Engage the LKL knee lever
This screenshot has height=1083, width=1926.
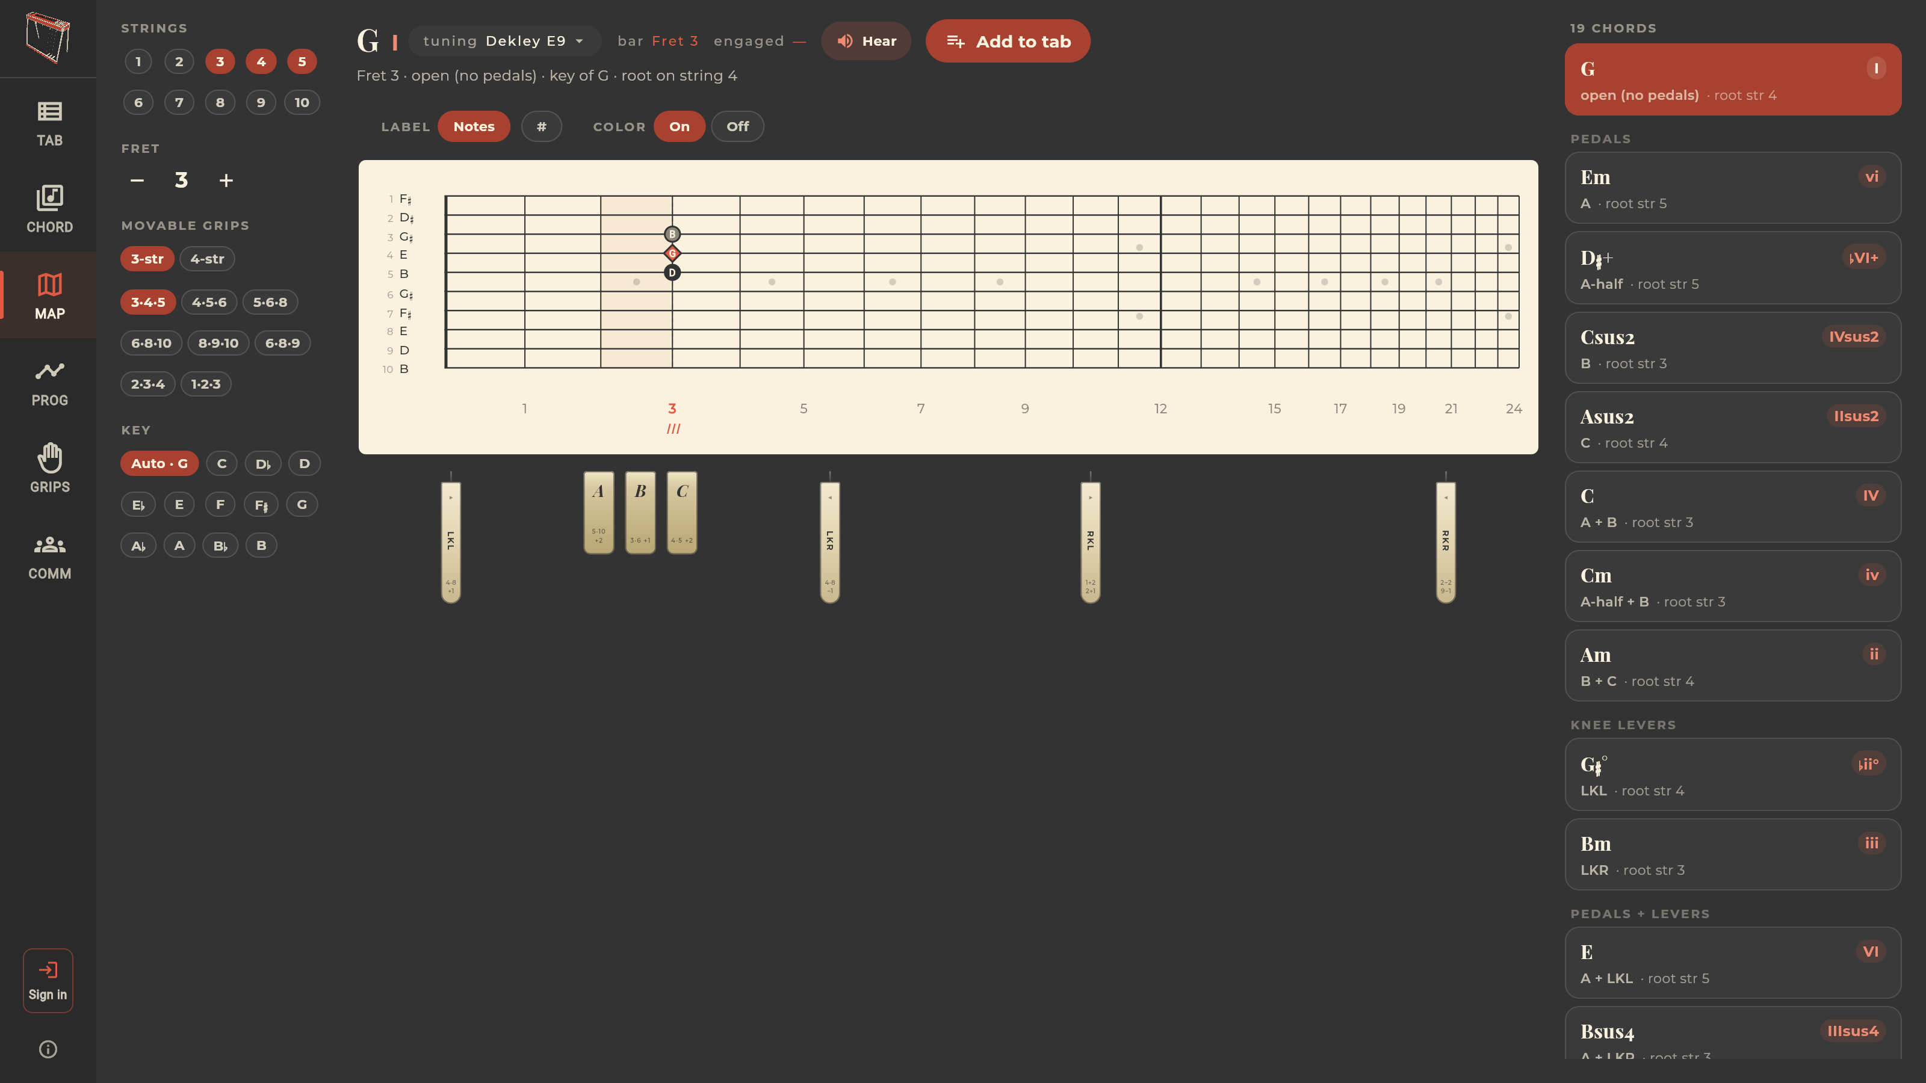pos(451,542)
